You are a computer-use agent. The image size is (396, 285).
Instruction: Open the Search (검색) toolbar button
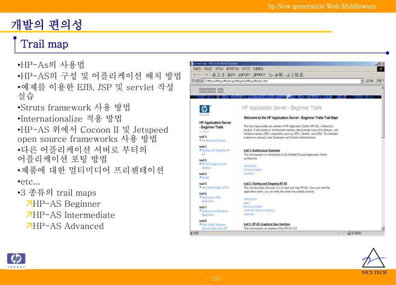(231, 75)
